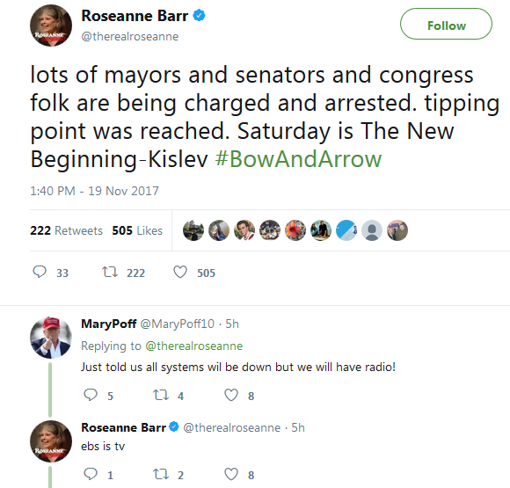Retweet the 'ebs is tv' reply
The width and height of the screenshot is (510, 488).
[x=161, y=474]
